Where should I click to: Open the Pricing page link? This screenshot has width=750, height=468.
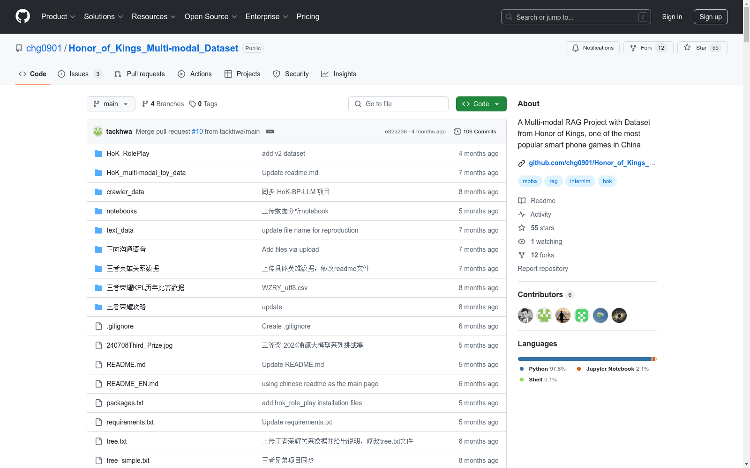(x=308, y=16)
